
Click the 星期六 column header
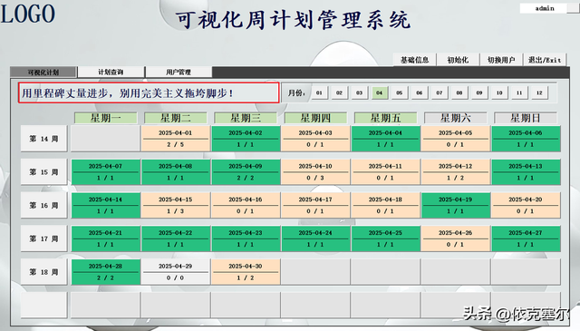(x=455, y=118)
